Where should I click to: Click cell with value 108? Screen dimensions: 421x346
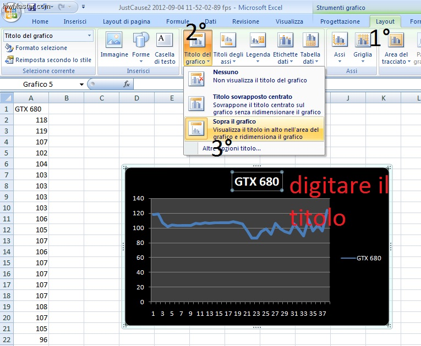31,307
